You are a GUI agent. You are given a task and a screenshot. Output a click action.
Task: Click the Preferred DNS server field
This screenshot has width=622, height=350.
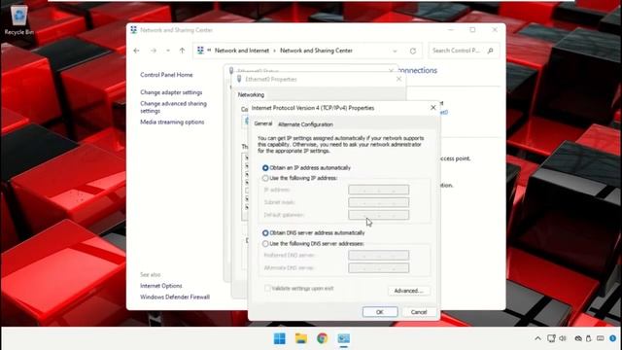pos(378,255)
